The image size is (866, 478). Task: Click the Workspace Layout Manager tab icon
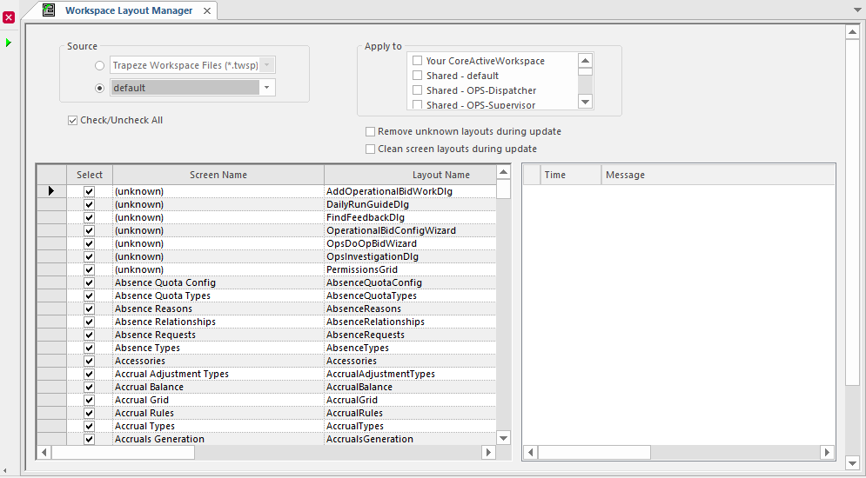pyautogui.click(x=50, y=10)
